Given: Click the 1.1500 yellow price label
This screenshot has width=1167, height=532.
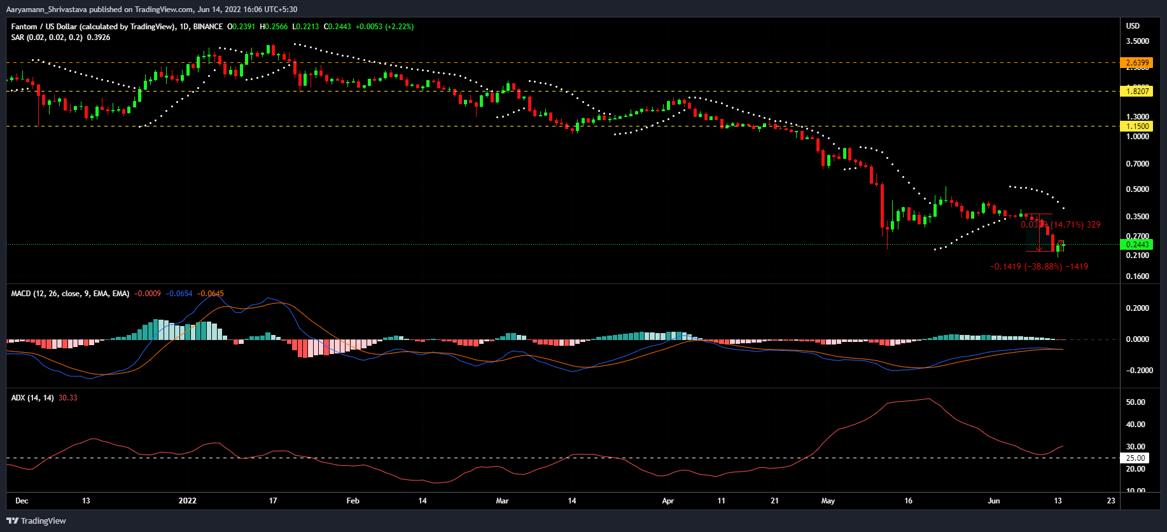Looking at the screenshot, I should 1138,126.
